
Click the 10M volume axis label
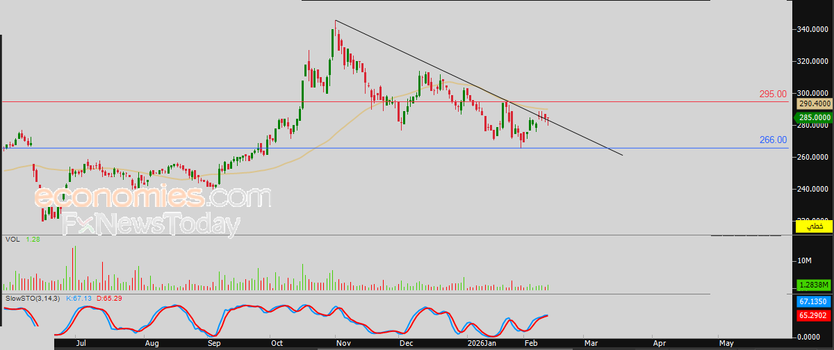tap(805, 260)
